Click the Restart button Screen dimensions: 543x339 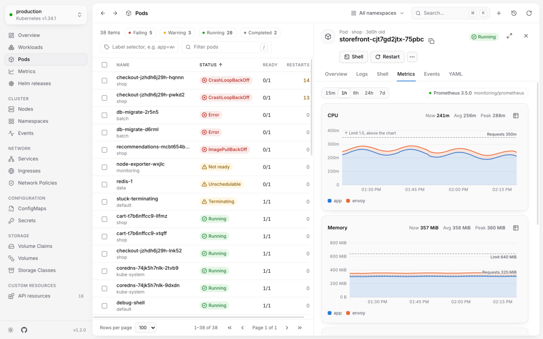coord(387,57)
